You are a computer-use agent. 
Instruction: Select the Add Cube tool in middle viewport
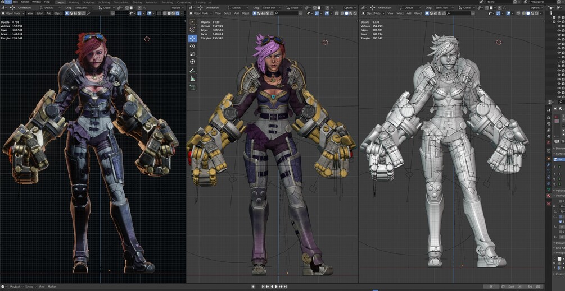192,87
